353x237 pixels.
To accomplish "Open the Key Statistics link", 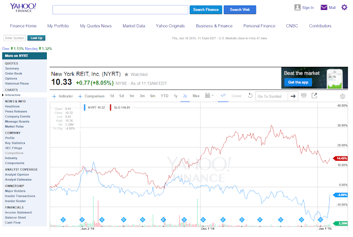I will click(15, 143).
